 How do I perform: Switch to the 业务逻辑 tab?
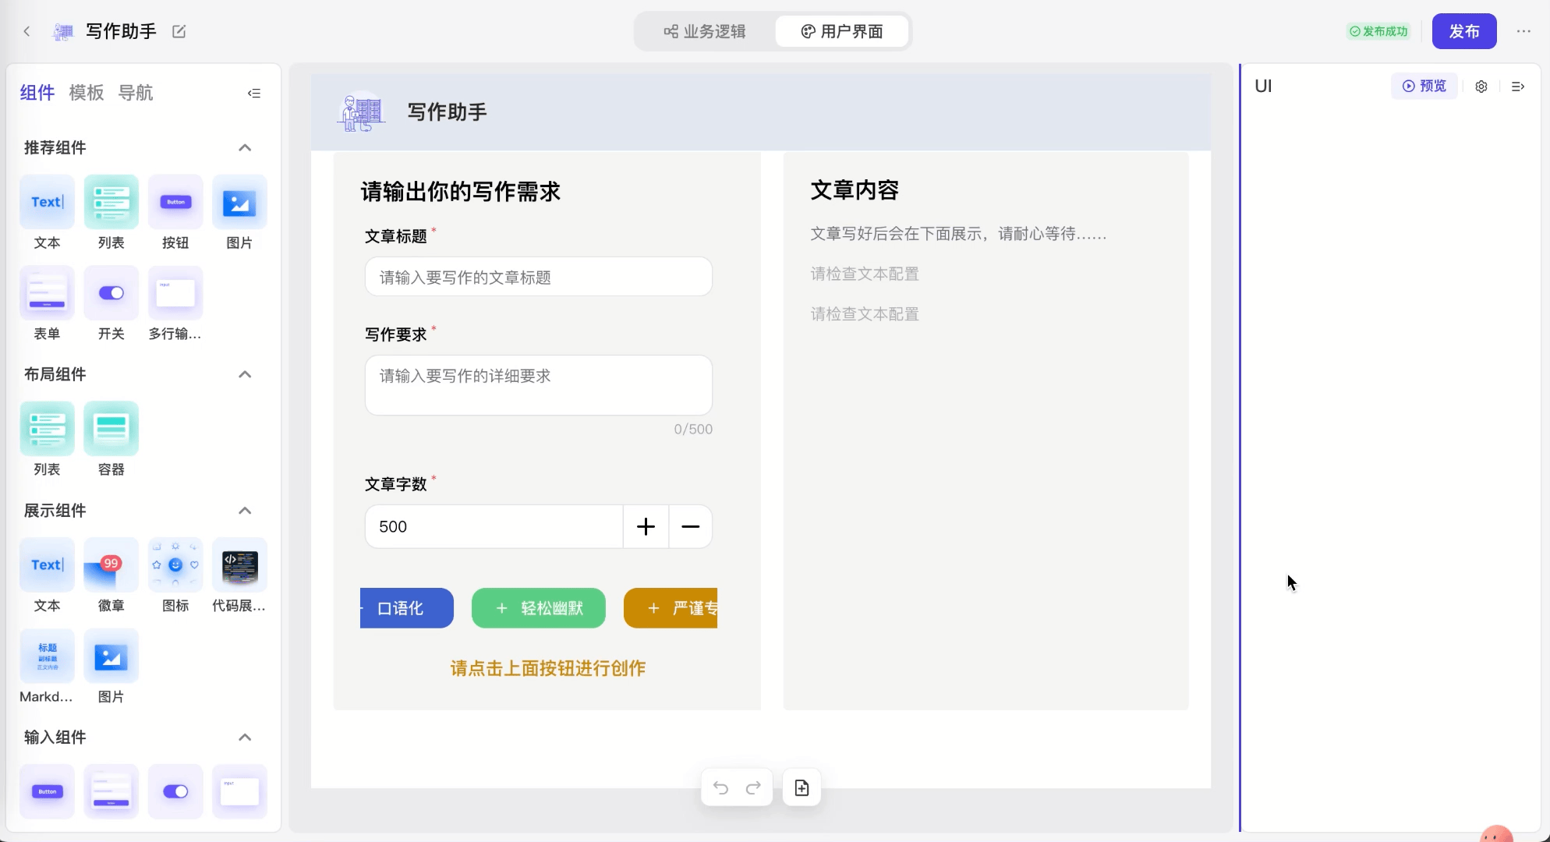coord(705,31)
